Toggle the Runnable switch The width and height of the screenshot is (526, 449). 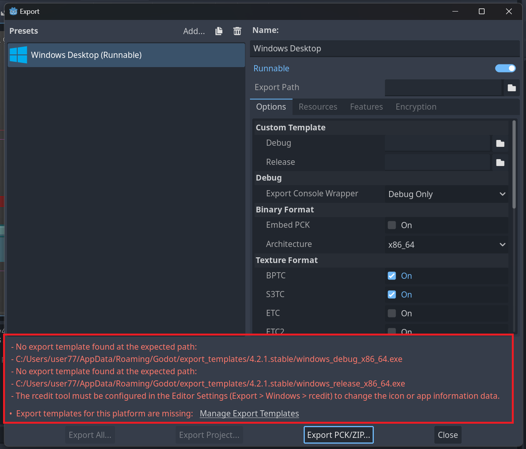click(x=505, y=68)
